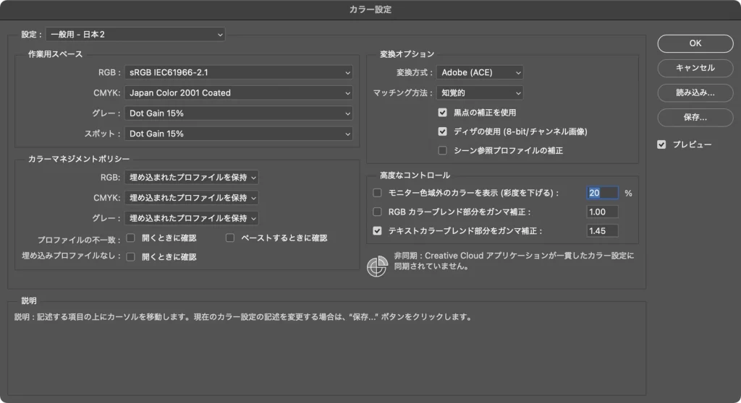The width and height of the screenshot is (741, 403).
Task: Enable 埋め込みプロファイルなし 開くときに確認 checkbox
Action: click(130, 256)
